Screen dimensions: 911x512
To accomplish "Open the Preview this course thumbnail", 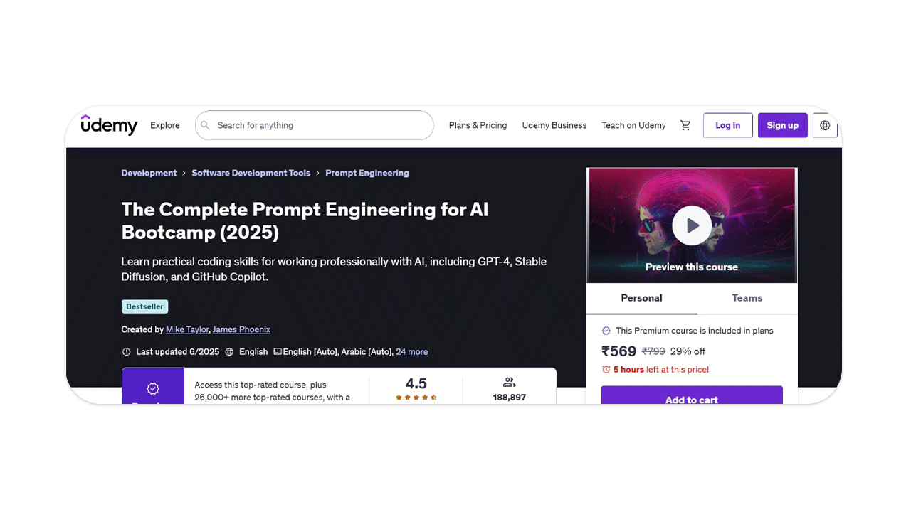I will click(692, 225).
